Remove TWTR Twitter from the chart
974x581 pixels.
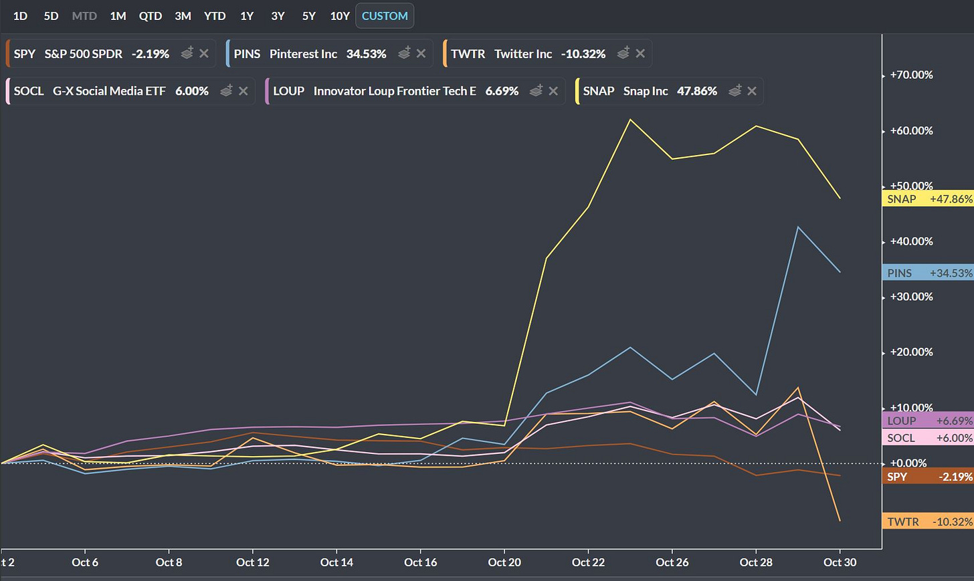click(x=640, y=53)
